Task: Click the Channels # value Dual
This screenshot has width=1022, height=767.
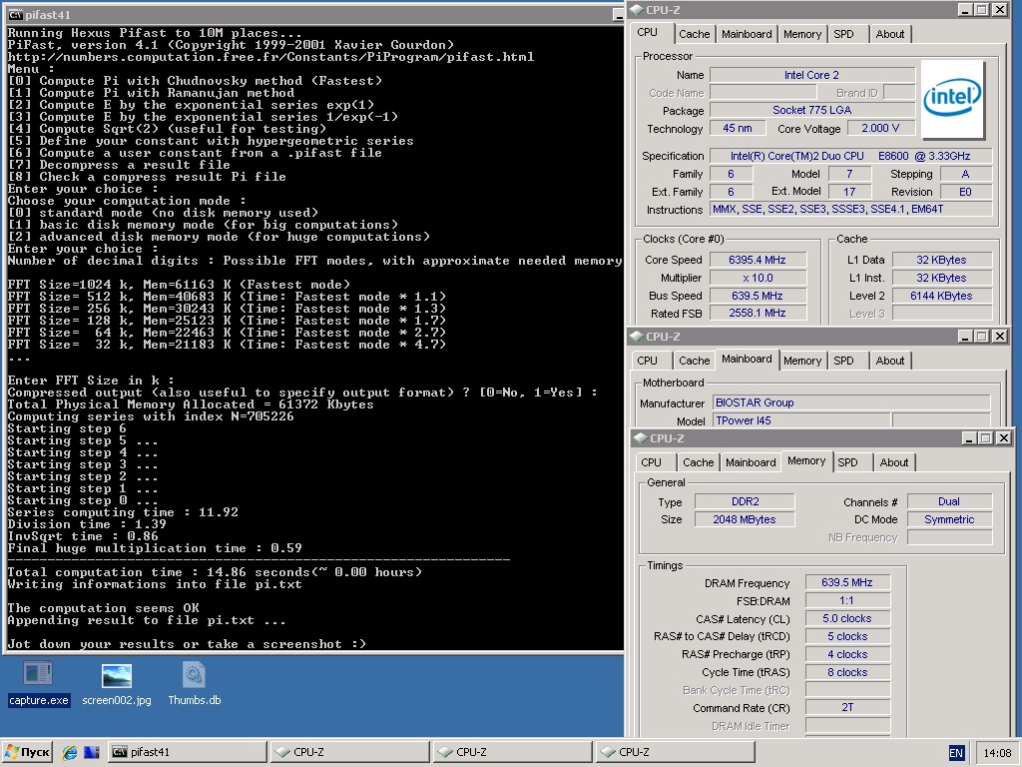Action: (949, 501)
